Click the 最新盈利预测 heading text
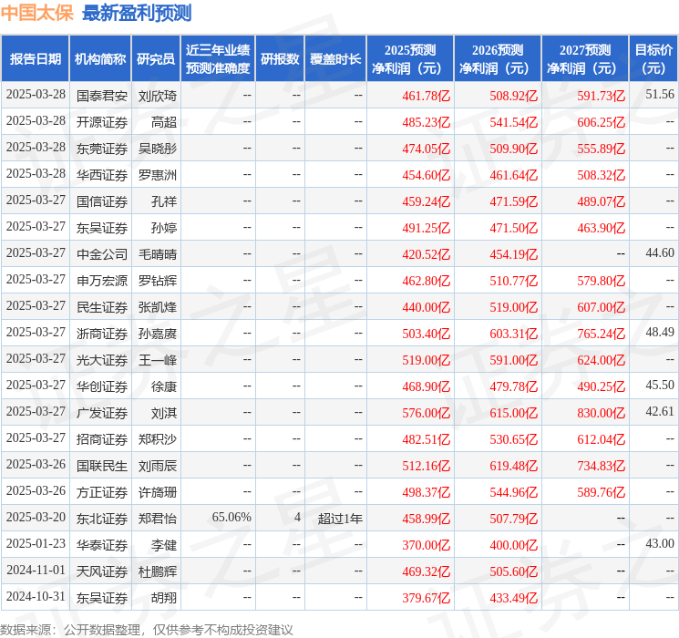Viewport: 679px width, 638px height. coord(137,13)
